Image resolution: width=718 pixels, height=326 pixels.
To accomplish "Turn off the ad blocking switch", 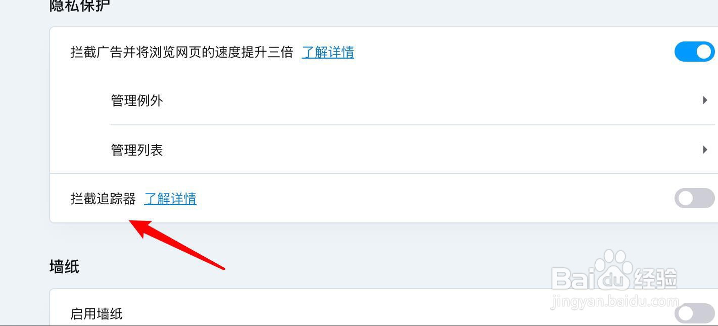I will pos(694,52).
